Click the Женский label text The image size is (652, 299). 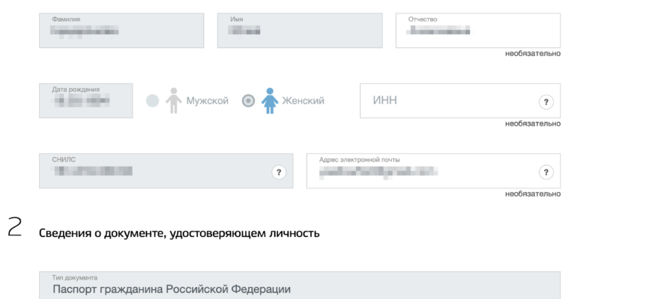pyautogui.click(x=303, y=101)
